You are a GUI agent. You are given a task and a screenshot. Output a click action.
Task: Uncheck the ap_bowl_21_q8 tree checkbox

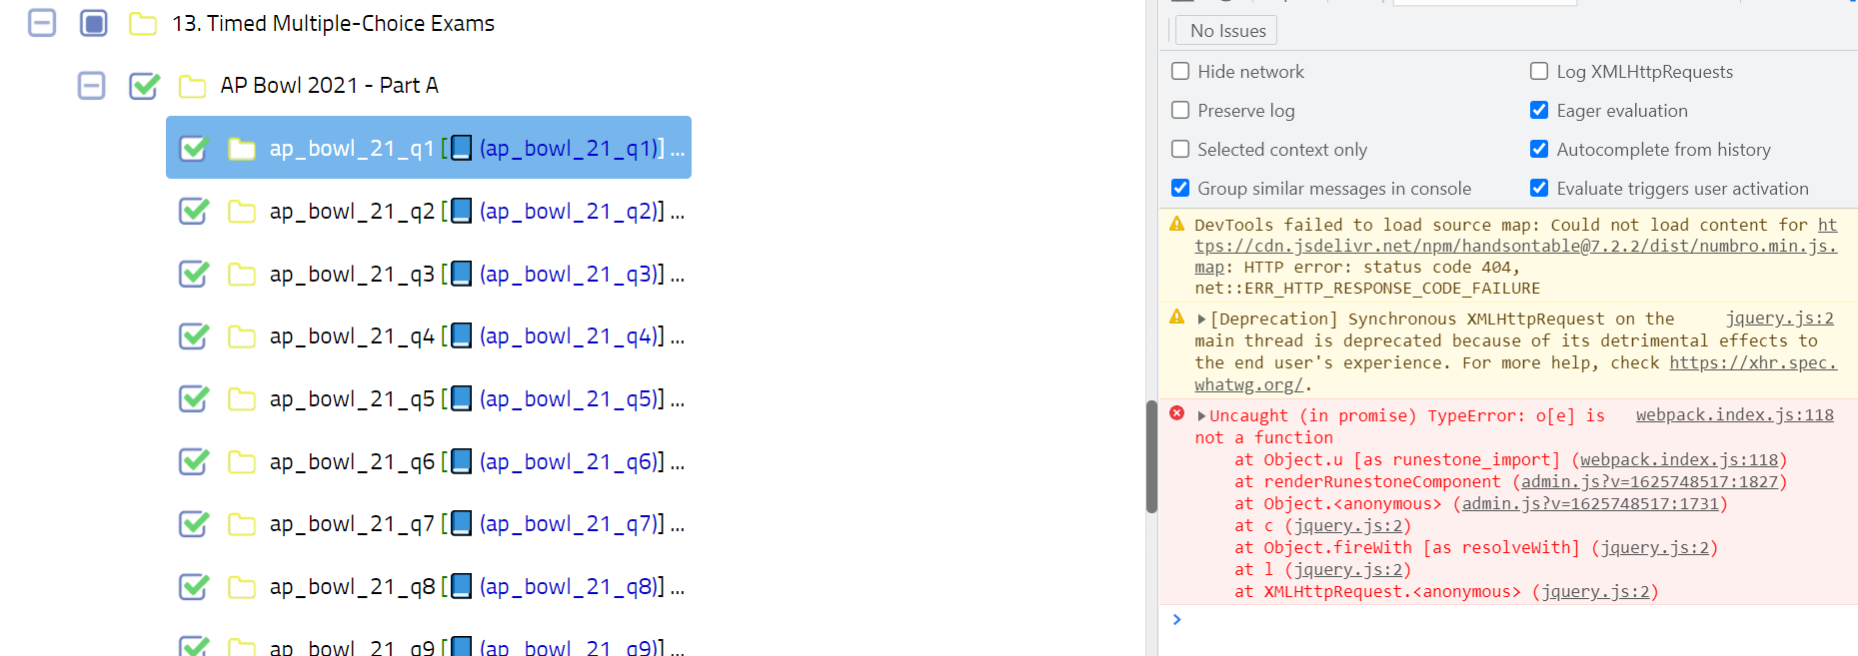tap(194, 587)
